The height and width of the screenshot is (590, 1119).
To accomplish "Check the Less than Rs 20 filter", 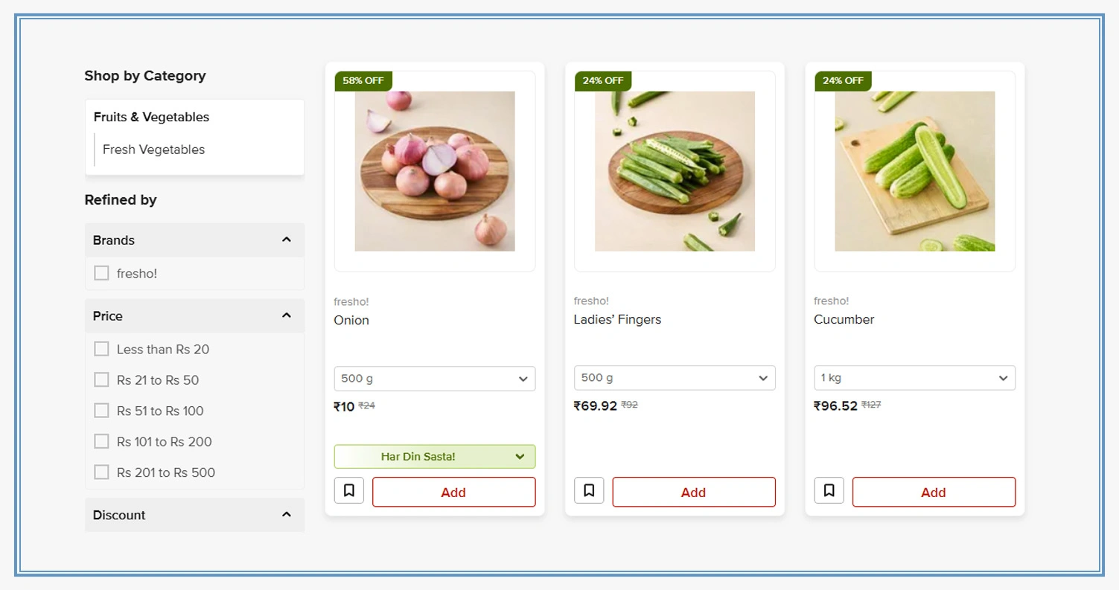I will pyautogui.click(x=102, y=348).
